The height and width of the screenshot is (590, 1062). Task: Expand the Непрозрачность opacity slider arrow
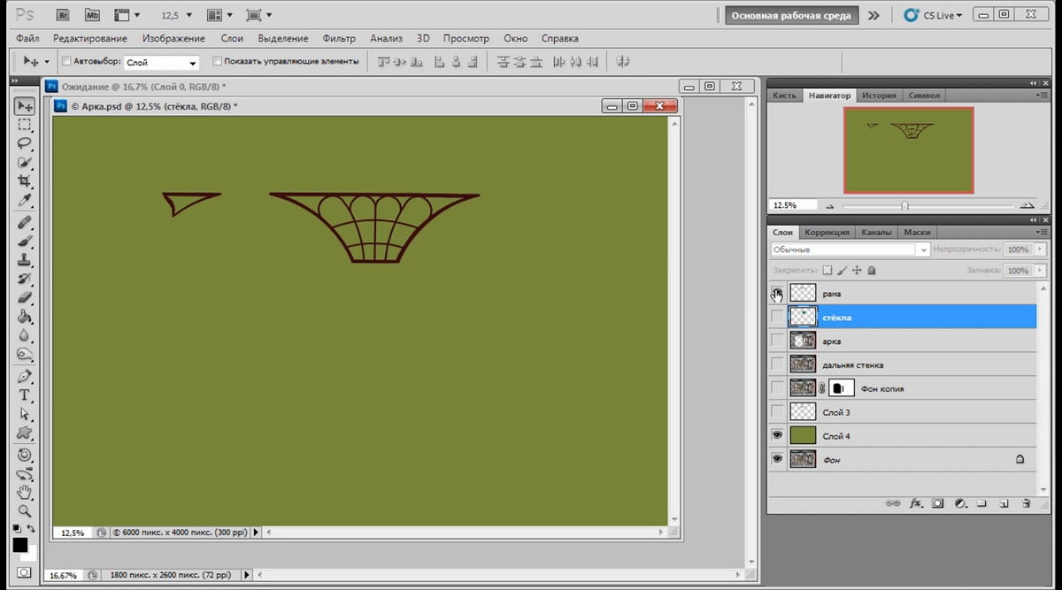click(1039, 250)
